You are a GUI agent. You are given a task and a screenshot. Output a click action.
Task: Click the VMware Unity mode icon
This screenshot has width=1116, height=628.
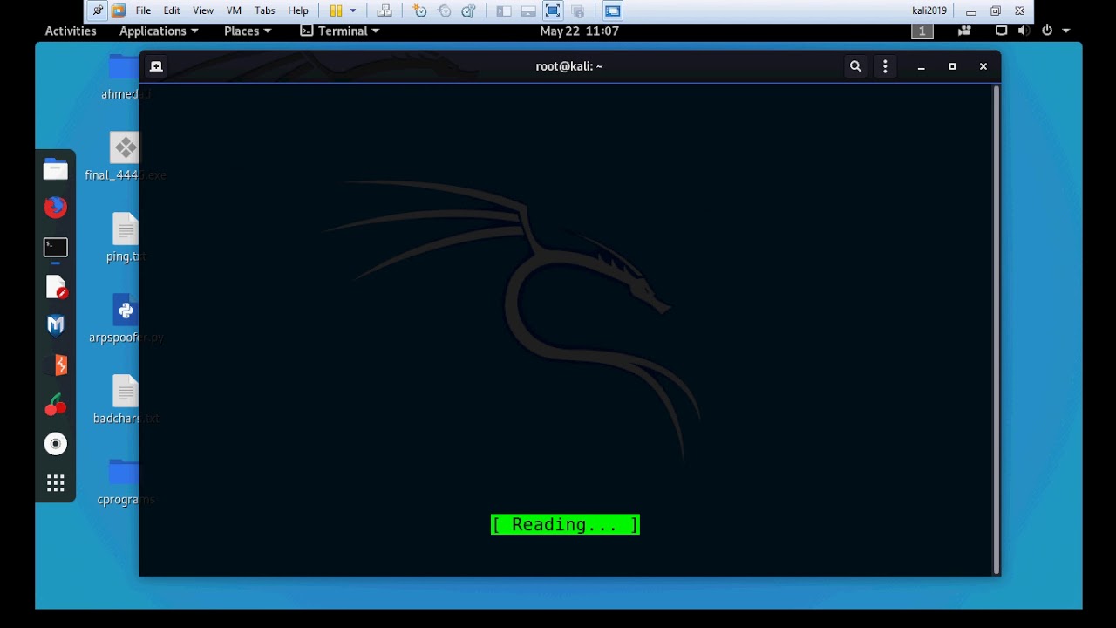[577, 10]
